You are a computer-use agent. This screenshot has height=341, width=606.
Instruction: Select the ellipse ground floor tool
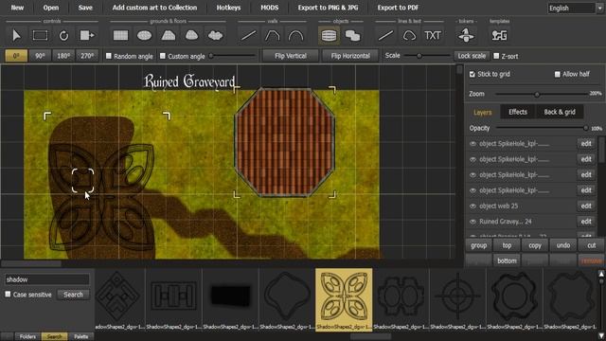pos(144,36)
